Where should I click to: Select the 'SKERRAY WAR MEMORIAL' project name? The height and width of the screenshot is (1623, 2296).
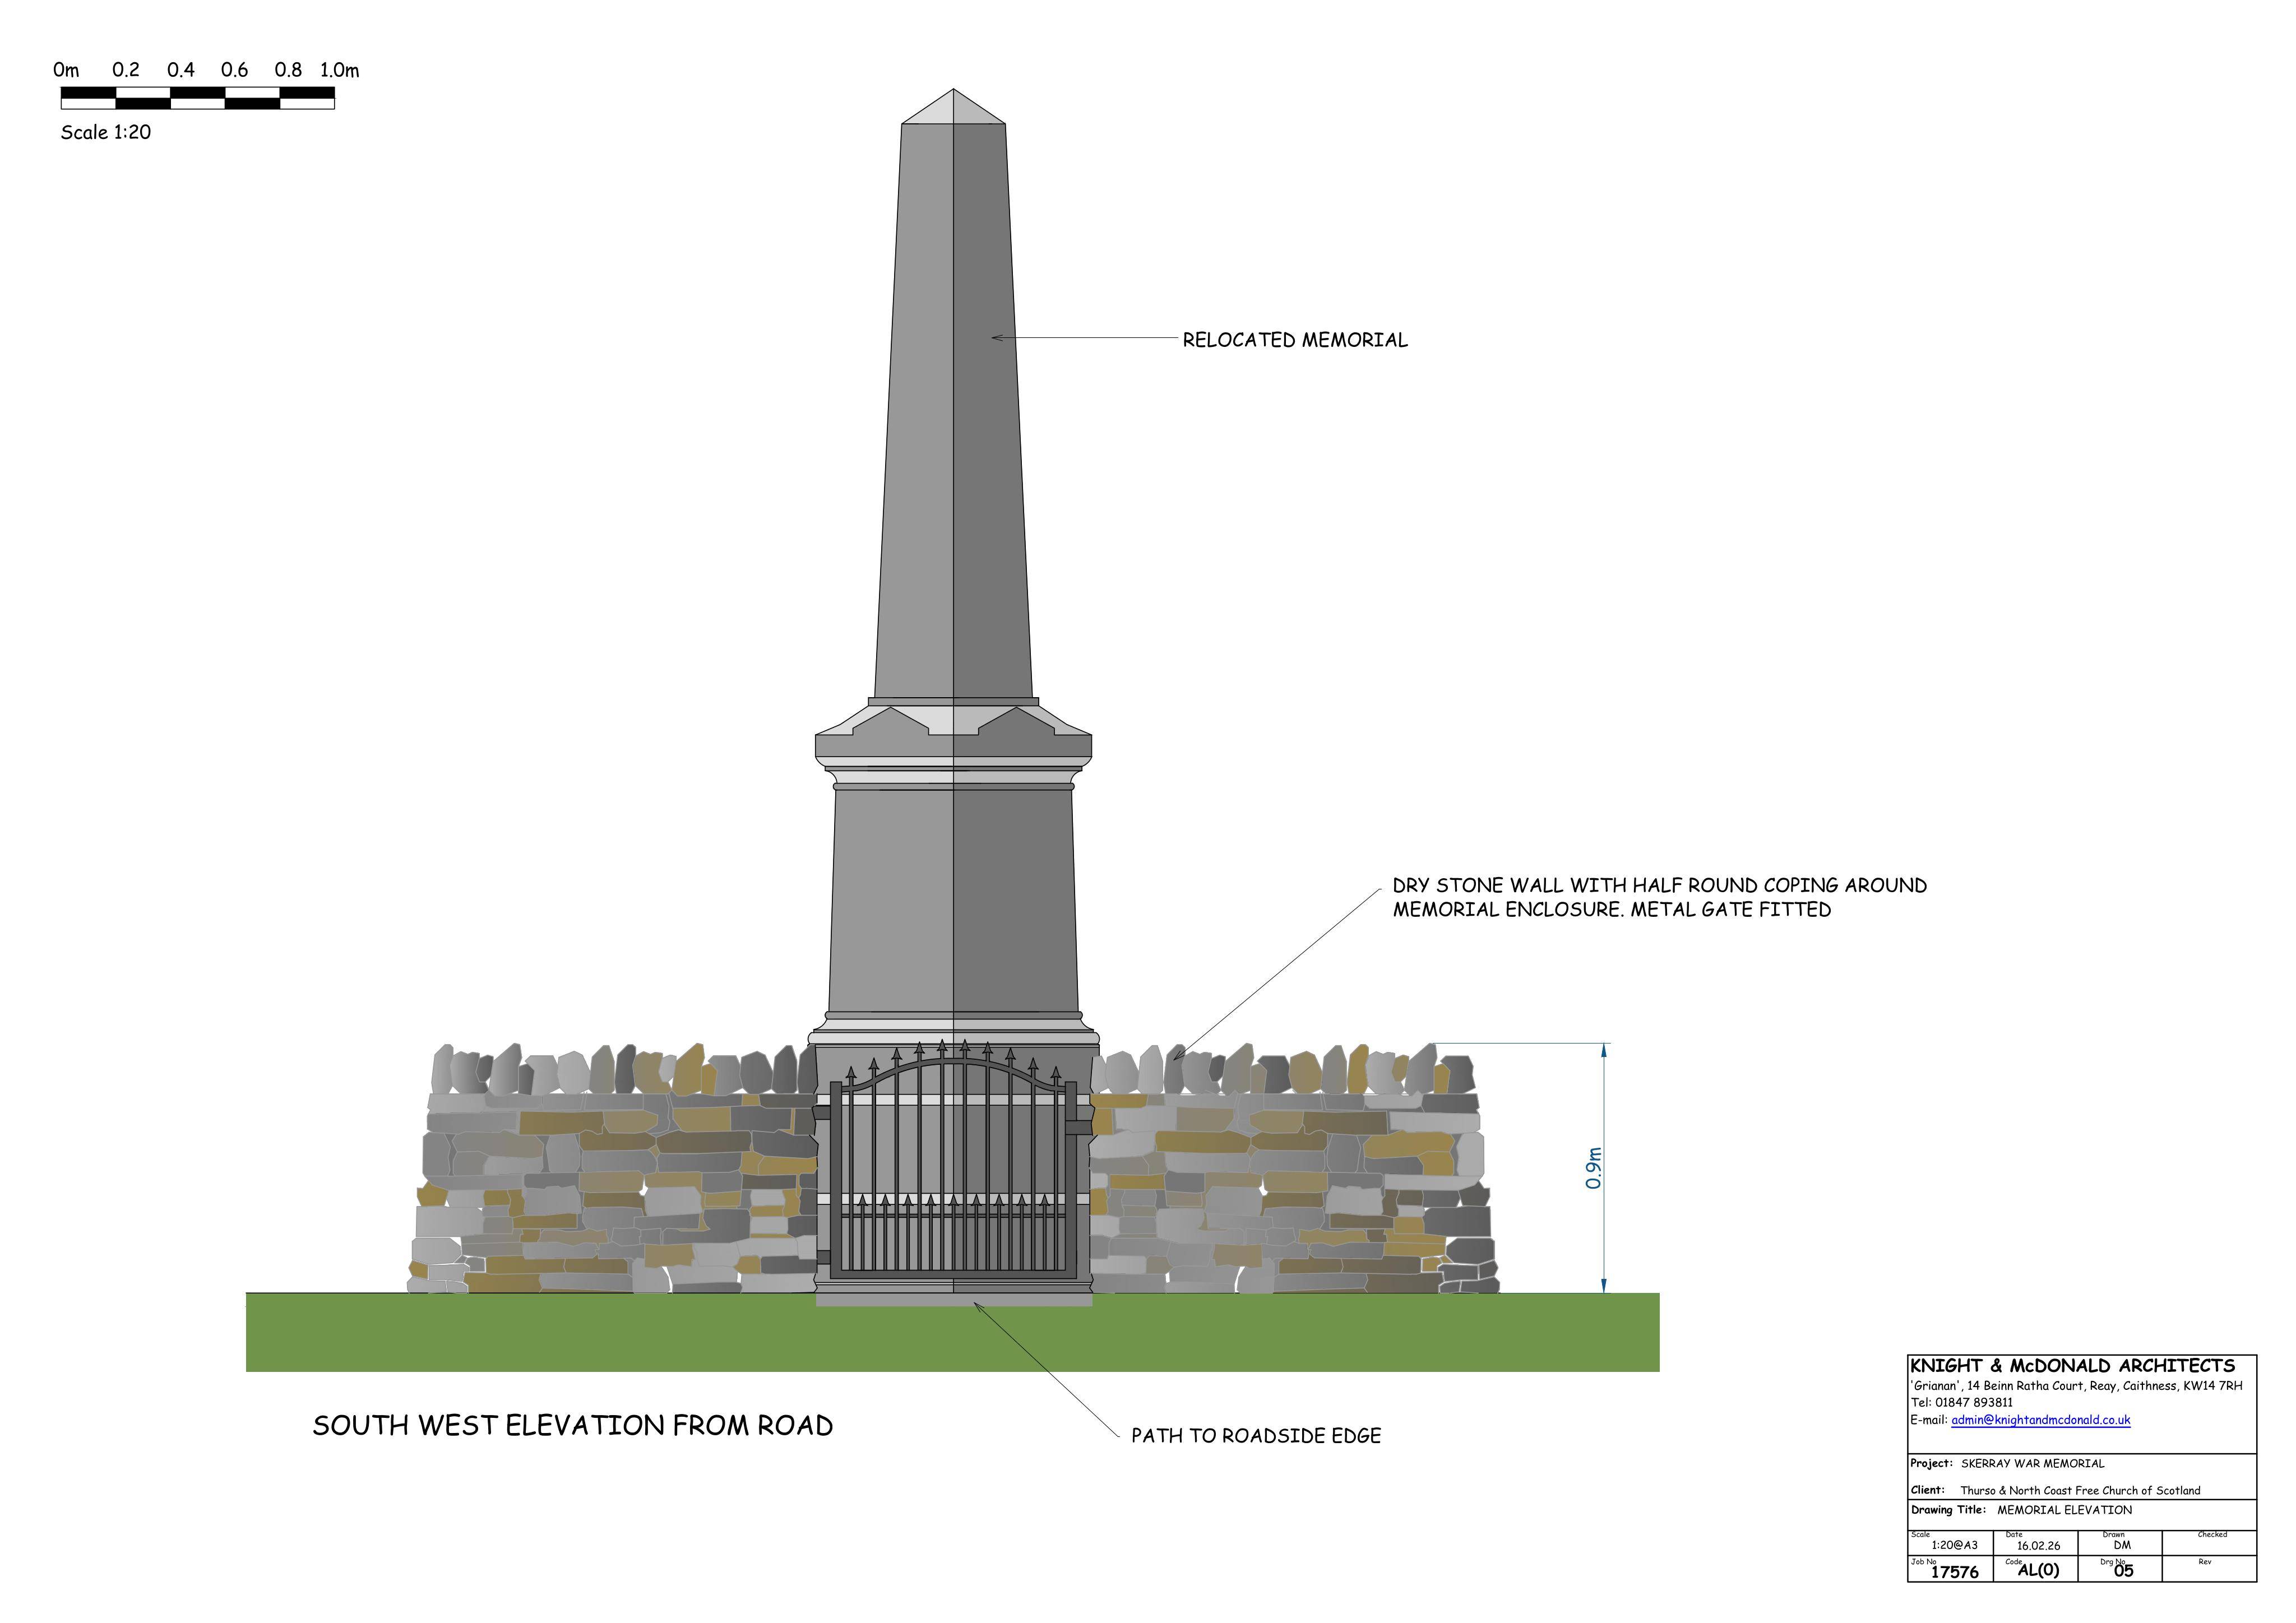[2033, 1463]
